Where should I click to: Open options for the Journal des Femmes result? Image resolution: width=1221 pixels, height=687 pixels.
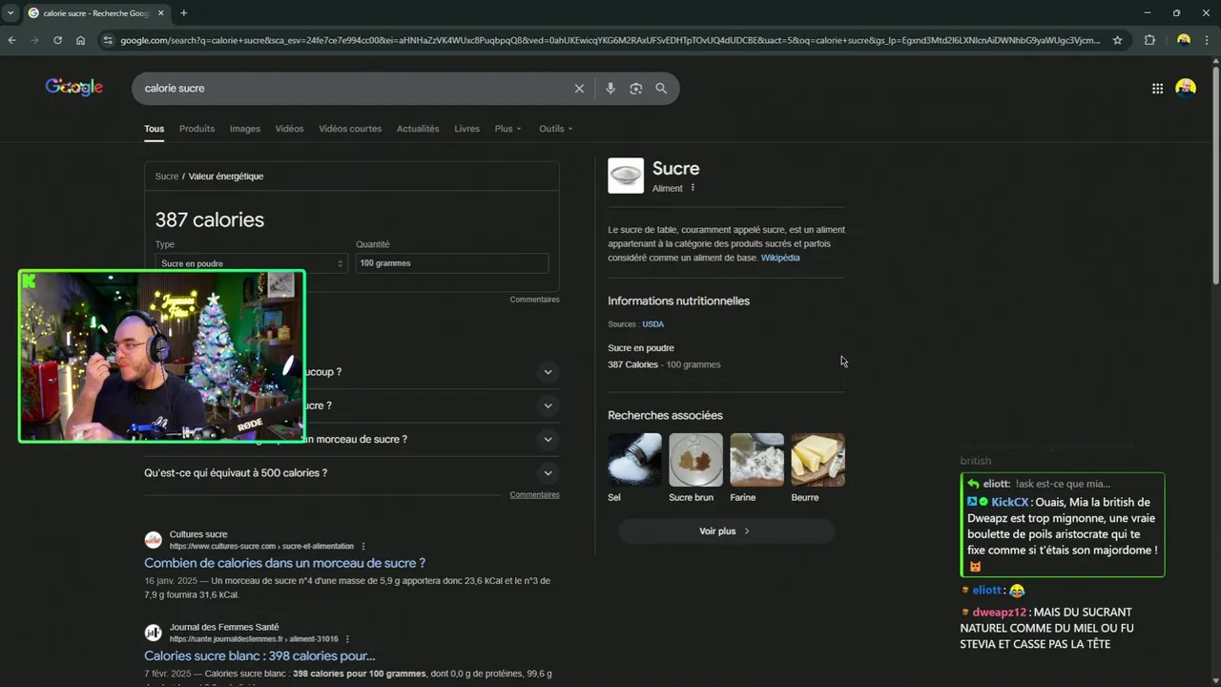click(x=347, y=639)
